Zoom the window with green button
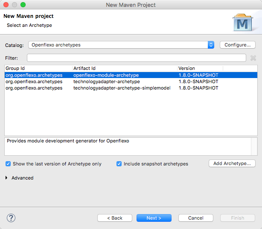This screenshot has height=229, width=262. [23, 5]
